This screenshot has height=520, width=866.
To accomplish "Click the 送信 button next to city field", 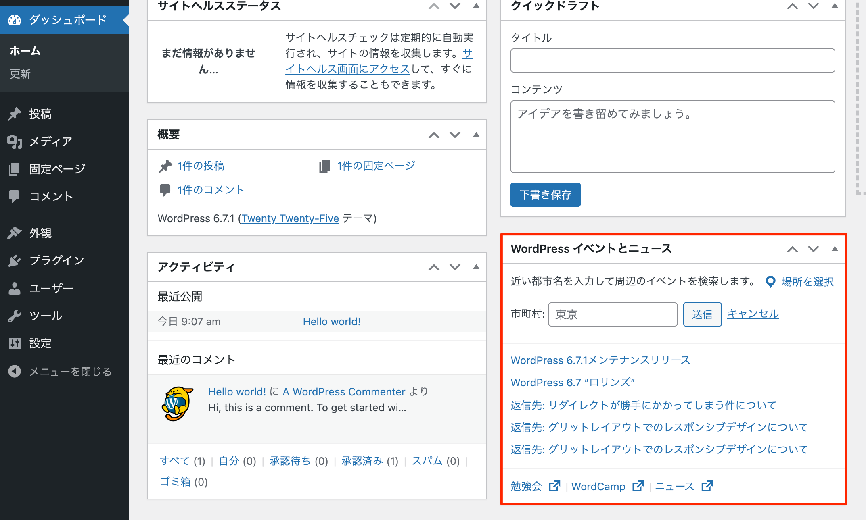I will (x=702, y=314).
